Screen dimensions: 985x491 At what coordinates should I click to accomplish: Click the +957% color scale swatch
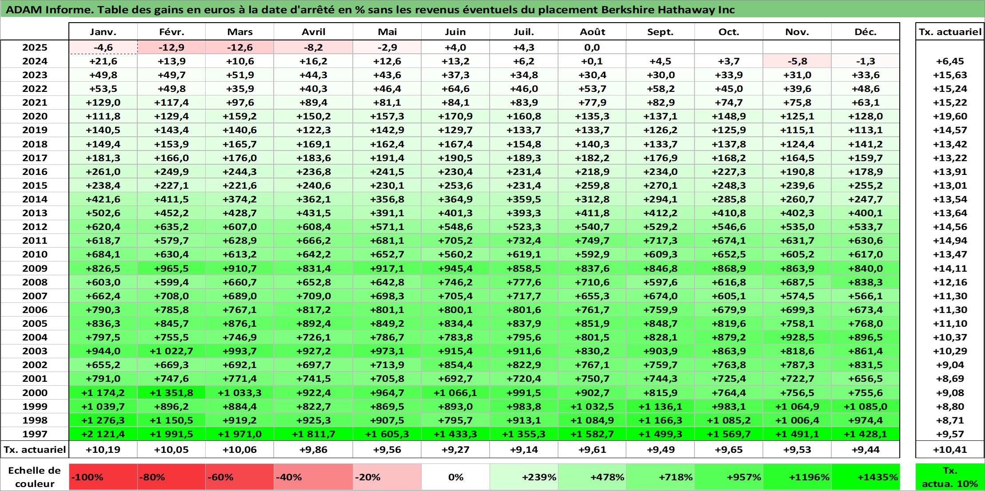pyautogui.click(x=729, y=477)
